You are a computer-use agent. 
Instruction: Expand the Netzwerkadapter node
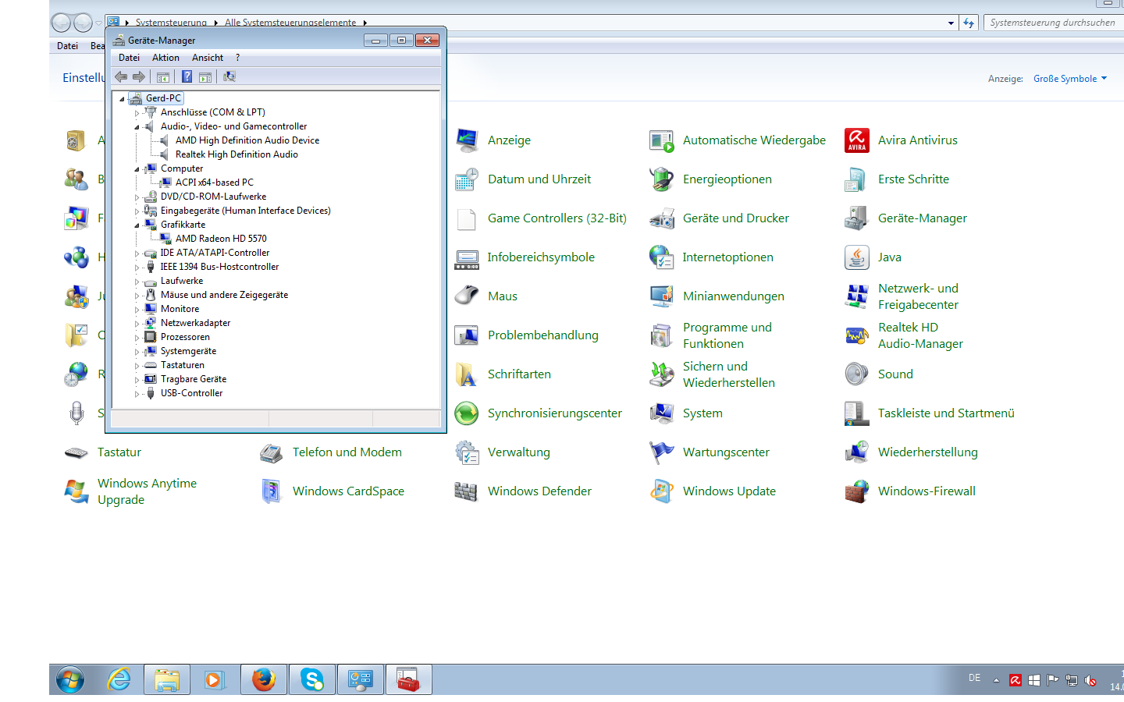coord(137,324)
